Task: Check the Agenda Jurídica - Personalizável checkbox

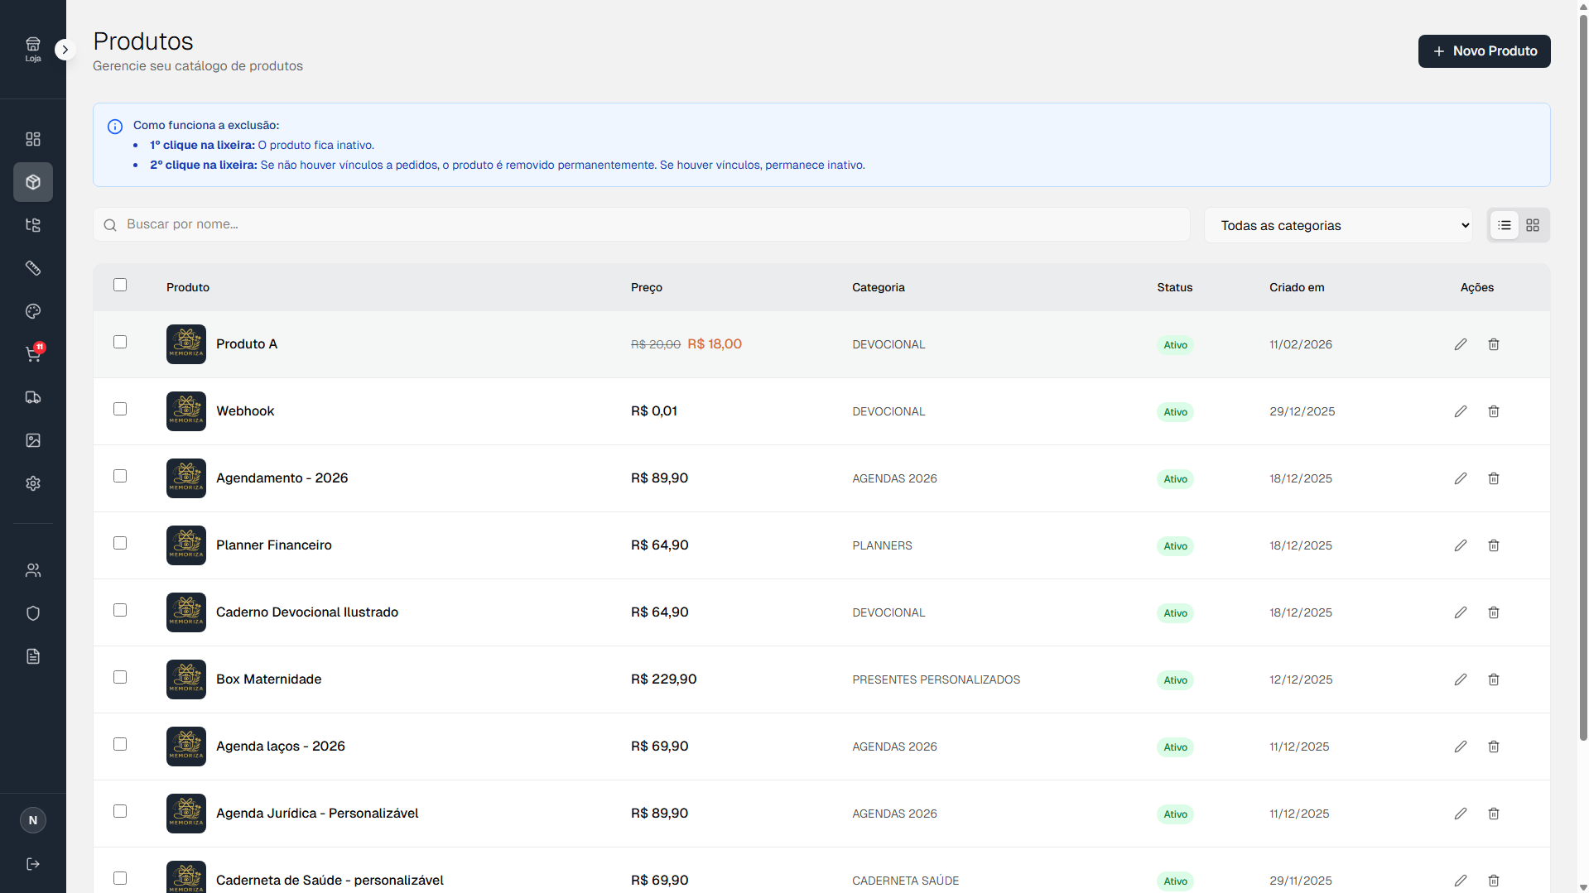Action: [x=120, y=811]
